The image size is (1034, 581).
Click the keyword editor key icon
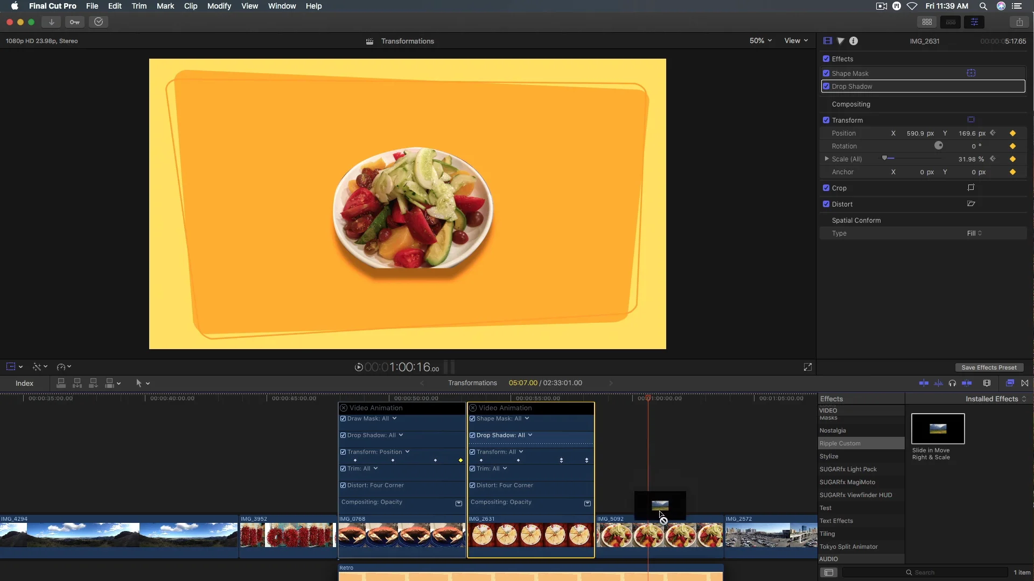point(75,22)
